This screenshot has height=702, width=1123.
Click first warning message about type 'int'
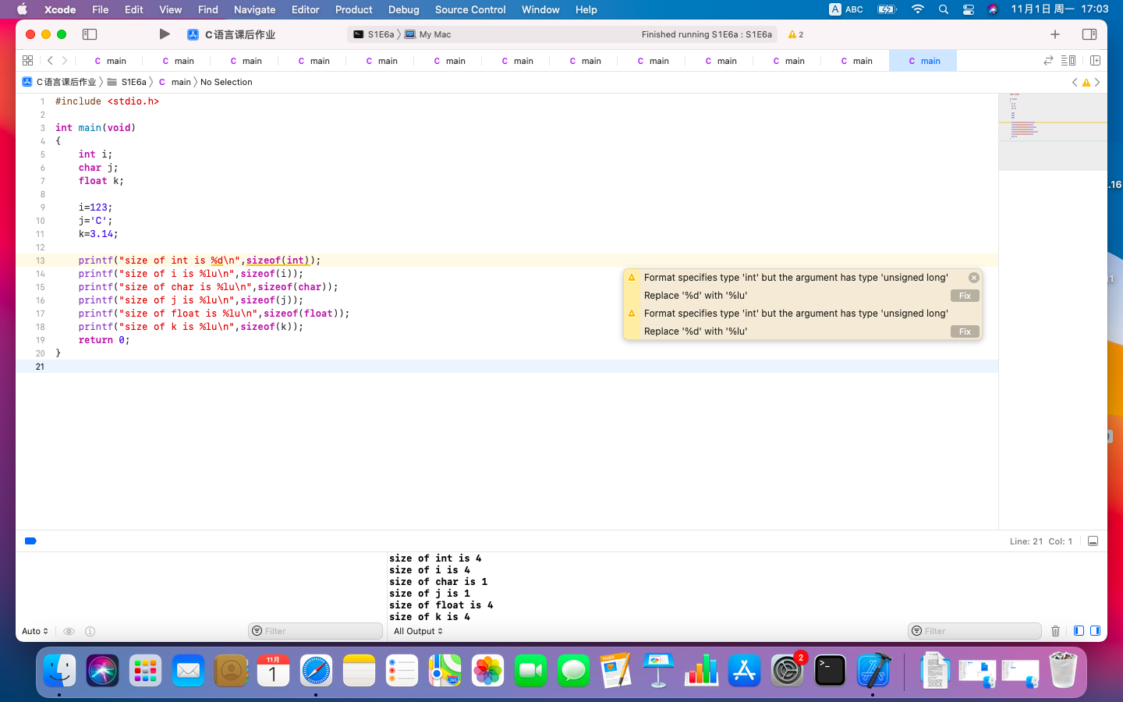coord(795,278)
